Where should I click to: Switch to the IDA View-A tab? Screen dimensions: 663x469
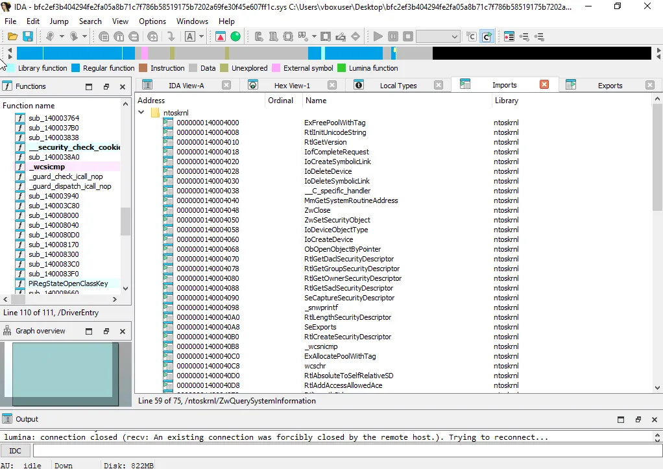click(x=186, y=86)
